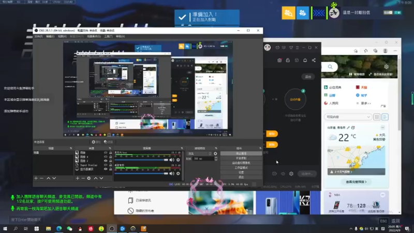The height and width of the screenshot is (233, 414).
Task: Move the selected source down
Action: pyautogui.click(x=101, y=178)
